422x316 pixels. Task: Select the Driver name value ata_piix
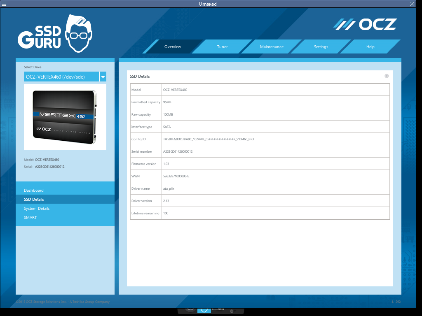pos(169,188)
